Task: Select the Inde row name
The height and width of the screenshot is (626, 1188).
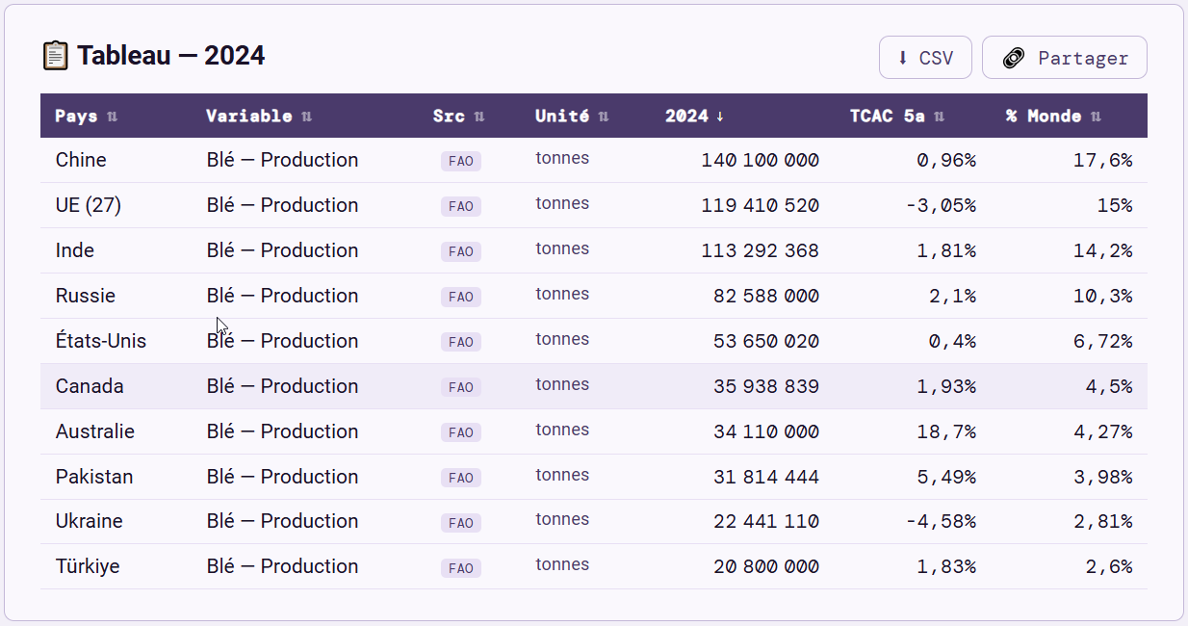Action: 75,250
